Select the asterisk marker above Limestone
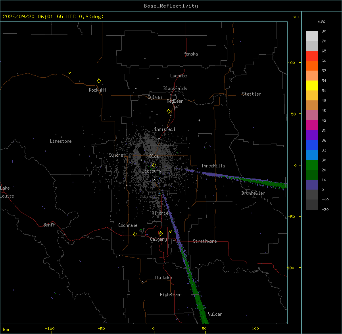The height and width of the screenshot is (334, 342). [x=61, y=136]
